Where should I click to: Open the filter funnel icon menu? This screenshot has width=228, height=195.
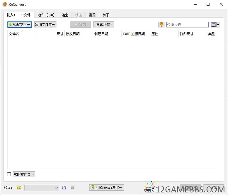pyautogui.click(x=161, y=25)
